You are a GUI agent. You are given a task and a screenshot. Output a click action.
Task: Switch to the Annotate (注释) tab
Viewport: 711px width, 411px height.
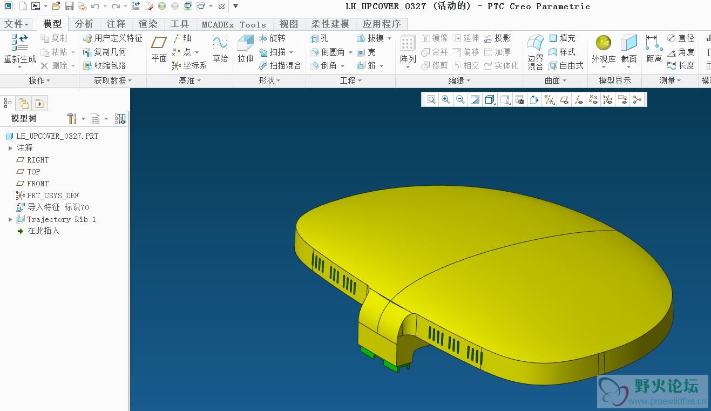pyautogui.click(x=116, y=24)
